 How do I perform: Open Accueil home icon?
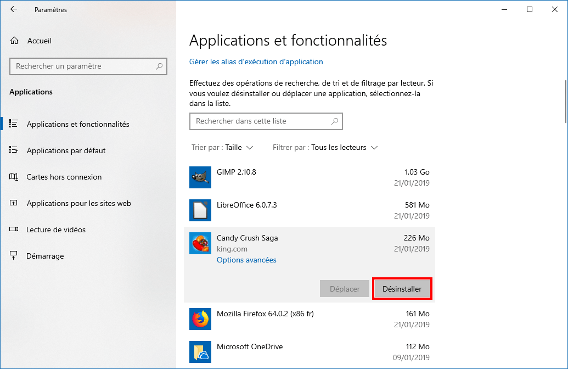pos(14,41)
